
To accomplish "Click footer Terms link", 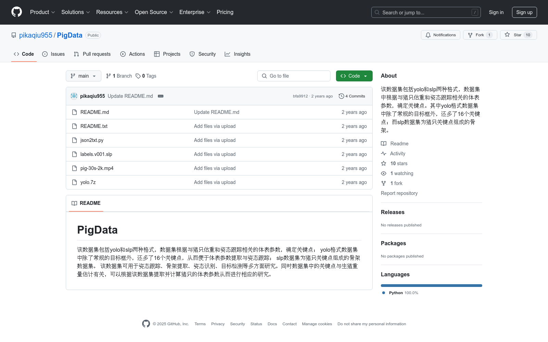I will pyautogui.click(x=200, y=324).
